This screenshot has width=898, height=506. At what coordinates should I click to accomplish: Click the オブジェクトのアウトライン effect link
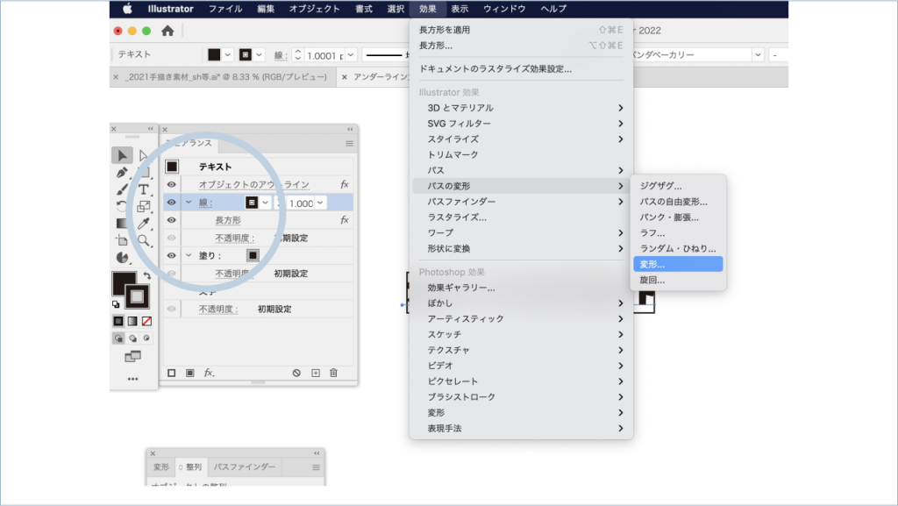point(254,184)
